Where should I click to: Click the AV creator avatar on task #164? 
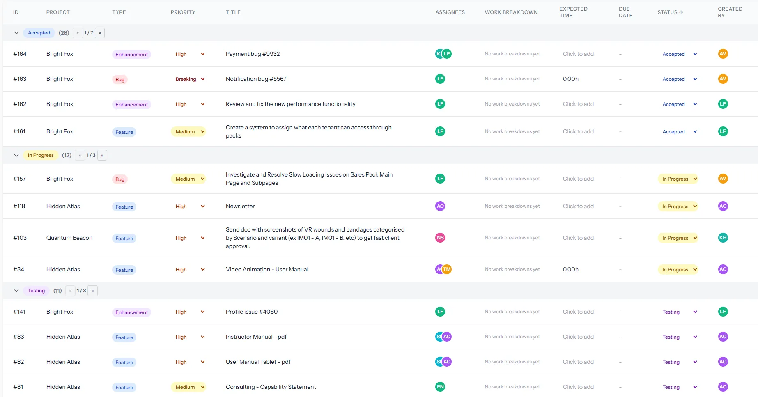(x=723, y=54)
